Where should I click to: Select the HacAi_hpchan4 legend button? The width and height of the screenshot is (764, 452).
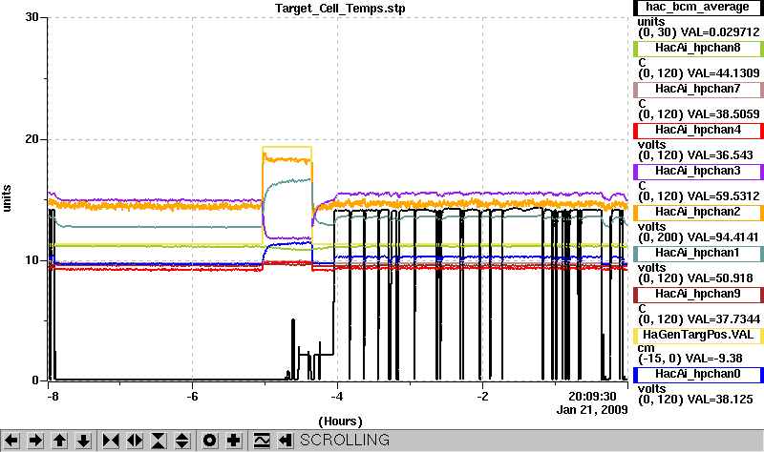(x=698, y=131)
